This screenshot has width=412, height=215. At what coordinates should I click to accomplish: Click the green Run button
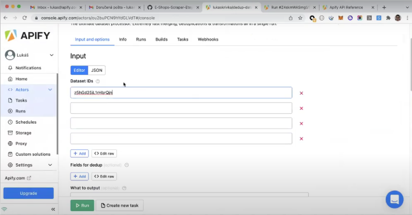[82, 205]
